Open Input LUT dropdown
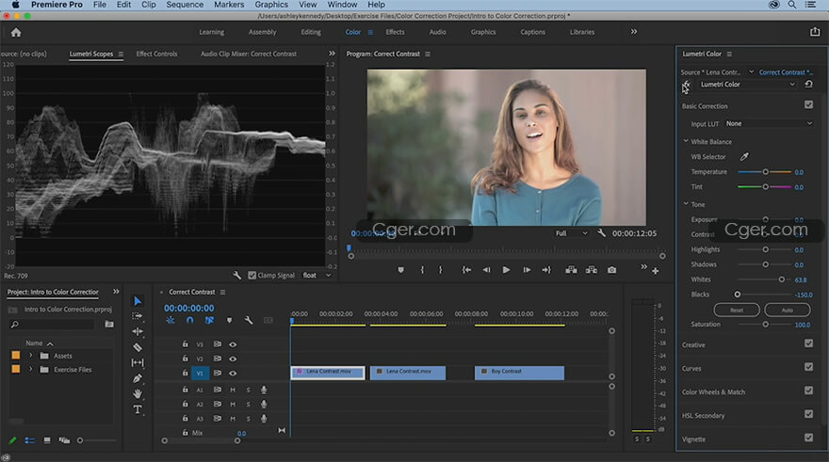Viewport: 829px width, 462px height. tap(769, 123)
